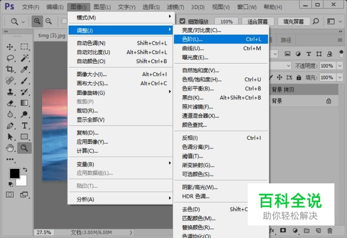Image resolution: width=347 pixels, height=238 pixels.
Task: Click the 填充屏幕 button
Action: click(x=293, y=22)
